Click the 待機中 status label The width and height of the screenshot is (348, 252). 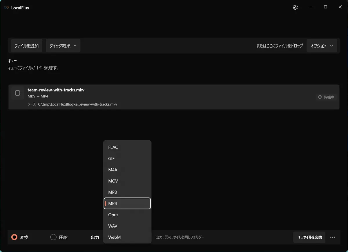pos(329,97)
